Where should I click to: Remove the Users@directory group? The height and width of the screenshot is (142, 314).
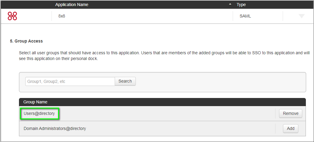pyautogui.click(x=291, y=113)
